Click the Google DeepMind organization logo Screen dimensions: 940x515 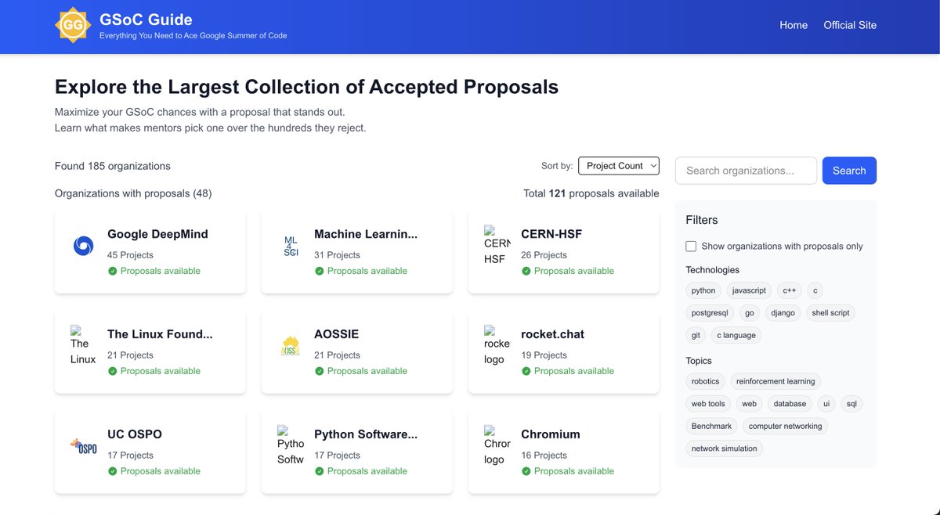pyautogui.click(x=81, y=245)
